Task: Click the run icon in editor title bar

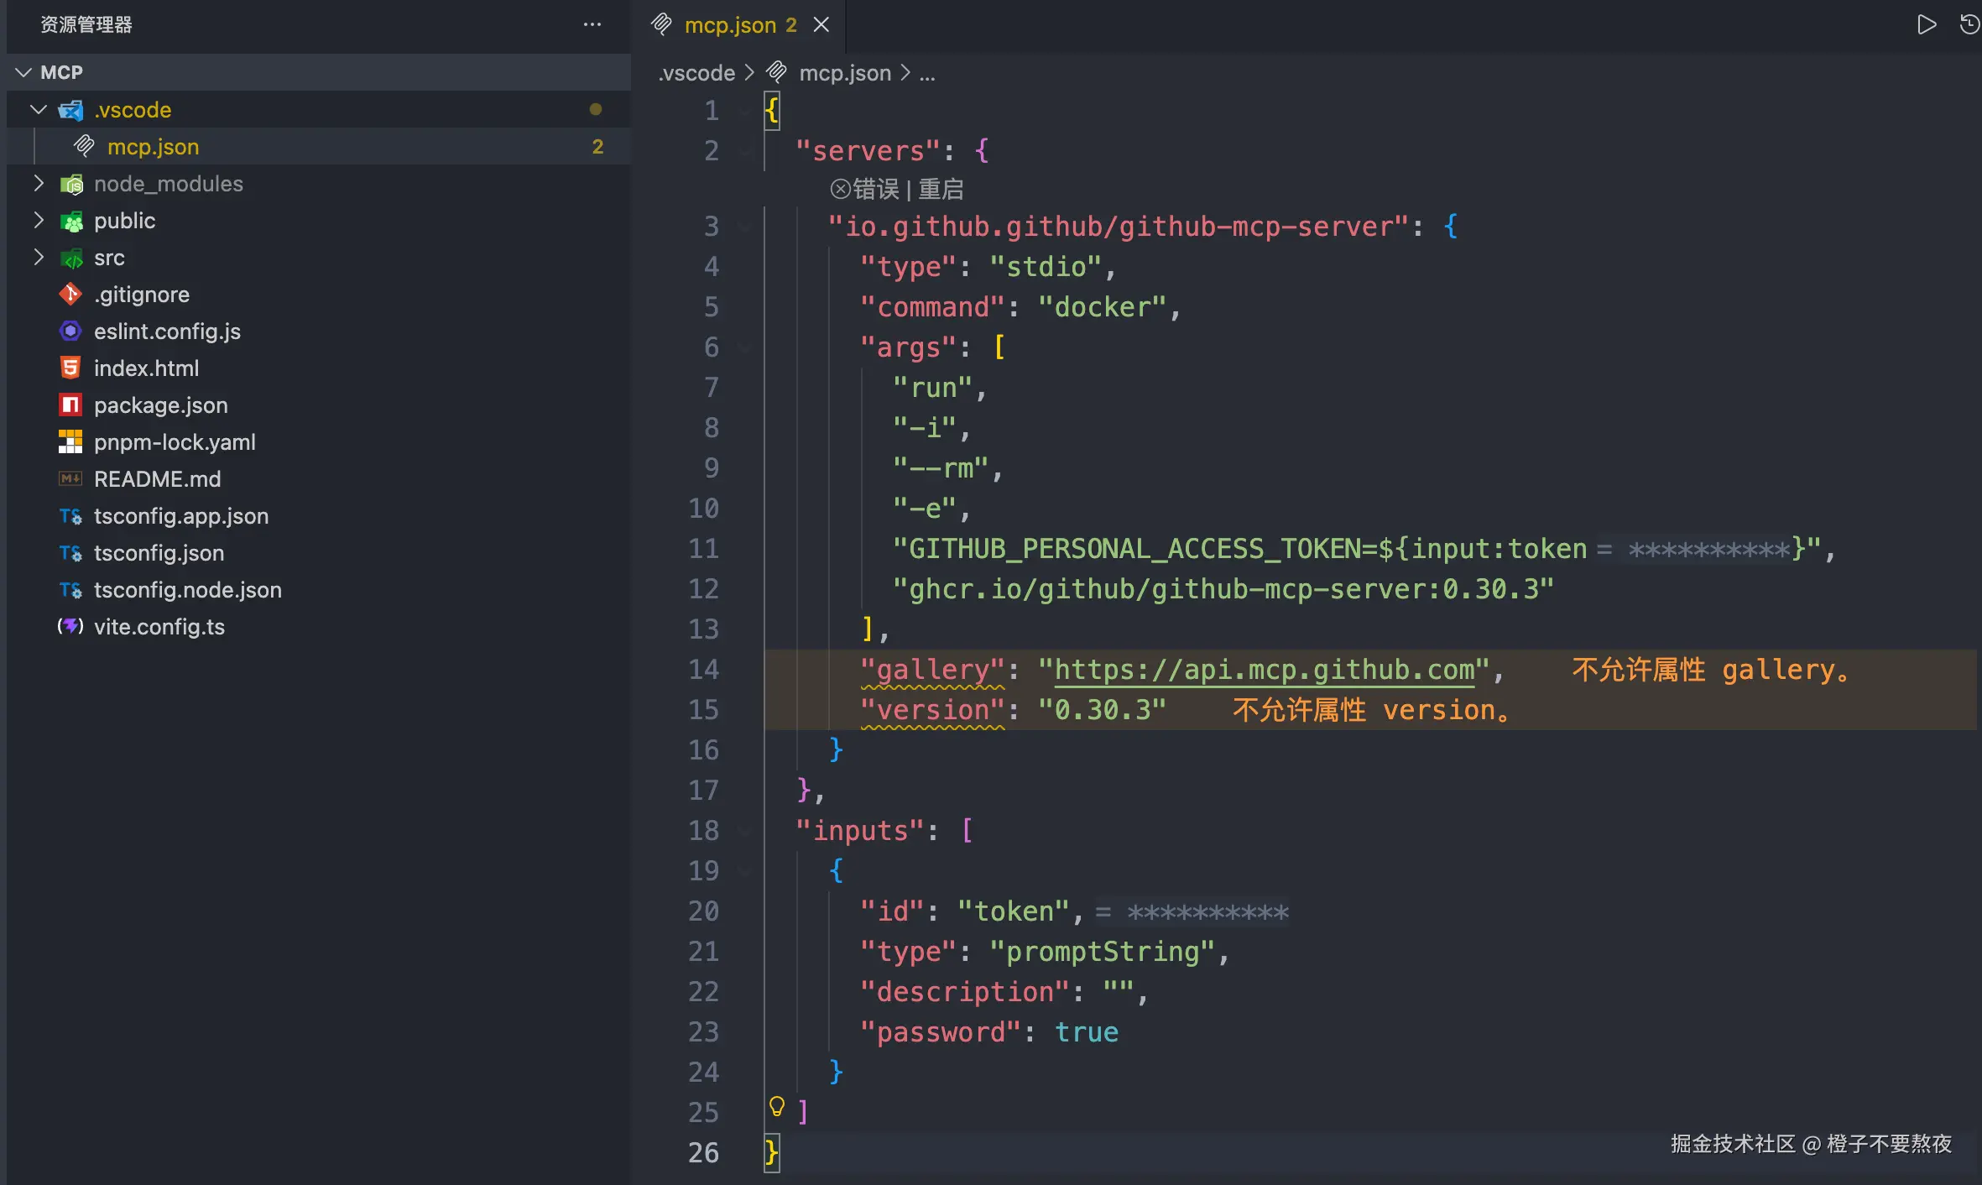Action: 1927,24
